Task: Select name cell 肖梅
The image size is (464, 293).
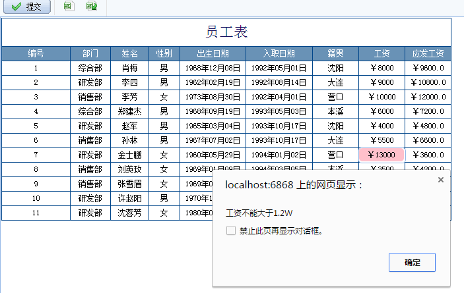Action: pyautogui.click(x=129, y=68)
